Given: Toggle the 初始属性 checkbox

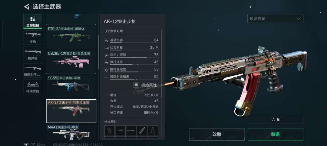Looking at the screenshot, I should (136, 85).
